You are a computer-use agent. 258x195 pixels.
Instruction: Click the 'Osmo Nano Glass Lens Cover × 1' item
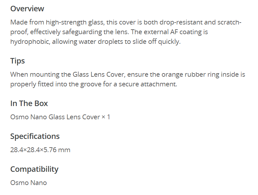(x=60, y=117)
